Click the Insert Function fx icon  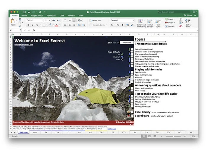34,30
